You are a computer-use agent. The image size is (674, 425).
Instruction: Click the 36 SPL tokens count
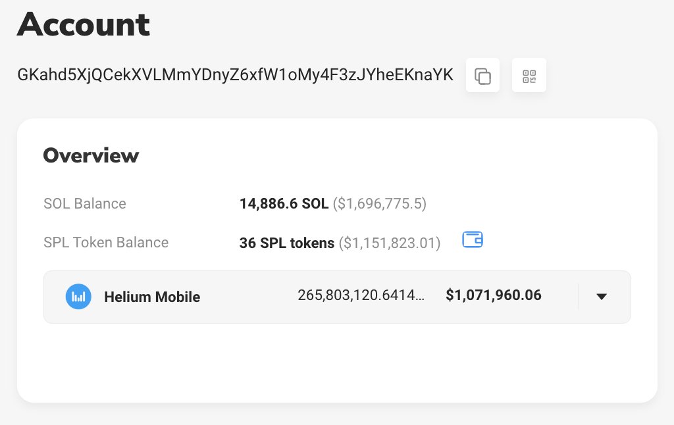coord(287,243)
